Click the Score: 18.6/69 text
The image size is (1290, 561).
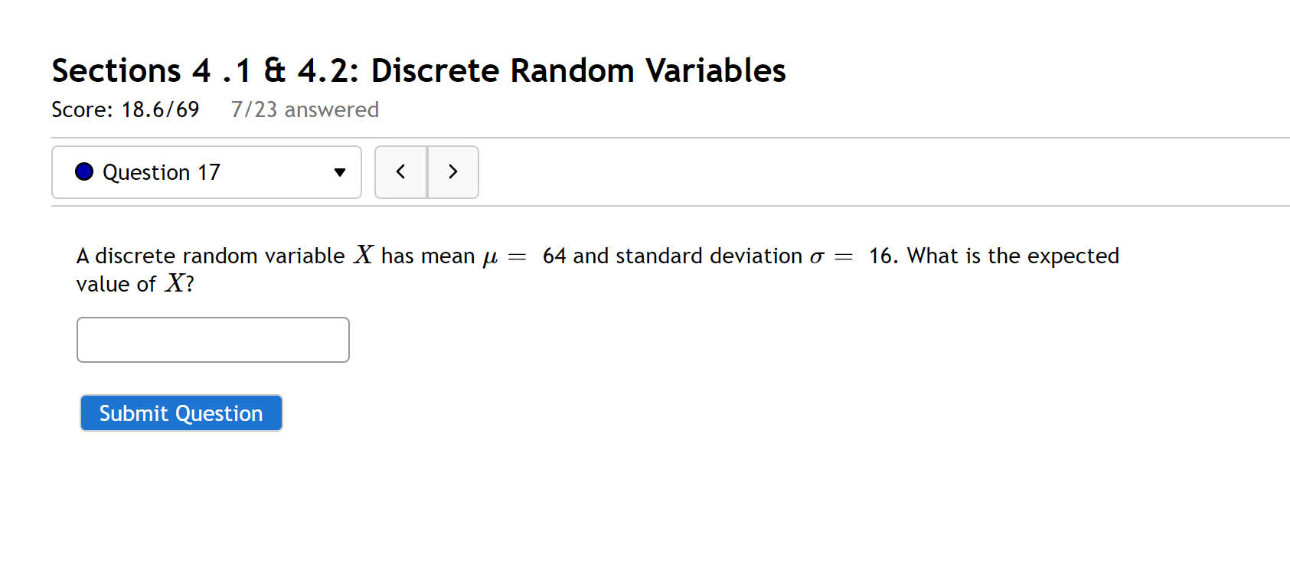[x=126, y=110]
